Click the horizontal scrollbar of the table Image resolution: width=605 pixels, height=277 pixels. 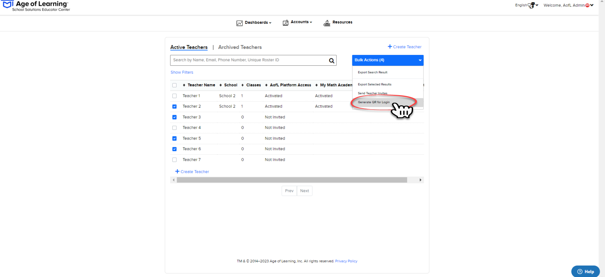pos(292,180)
